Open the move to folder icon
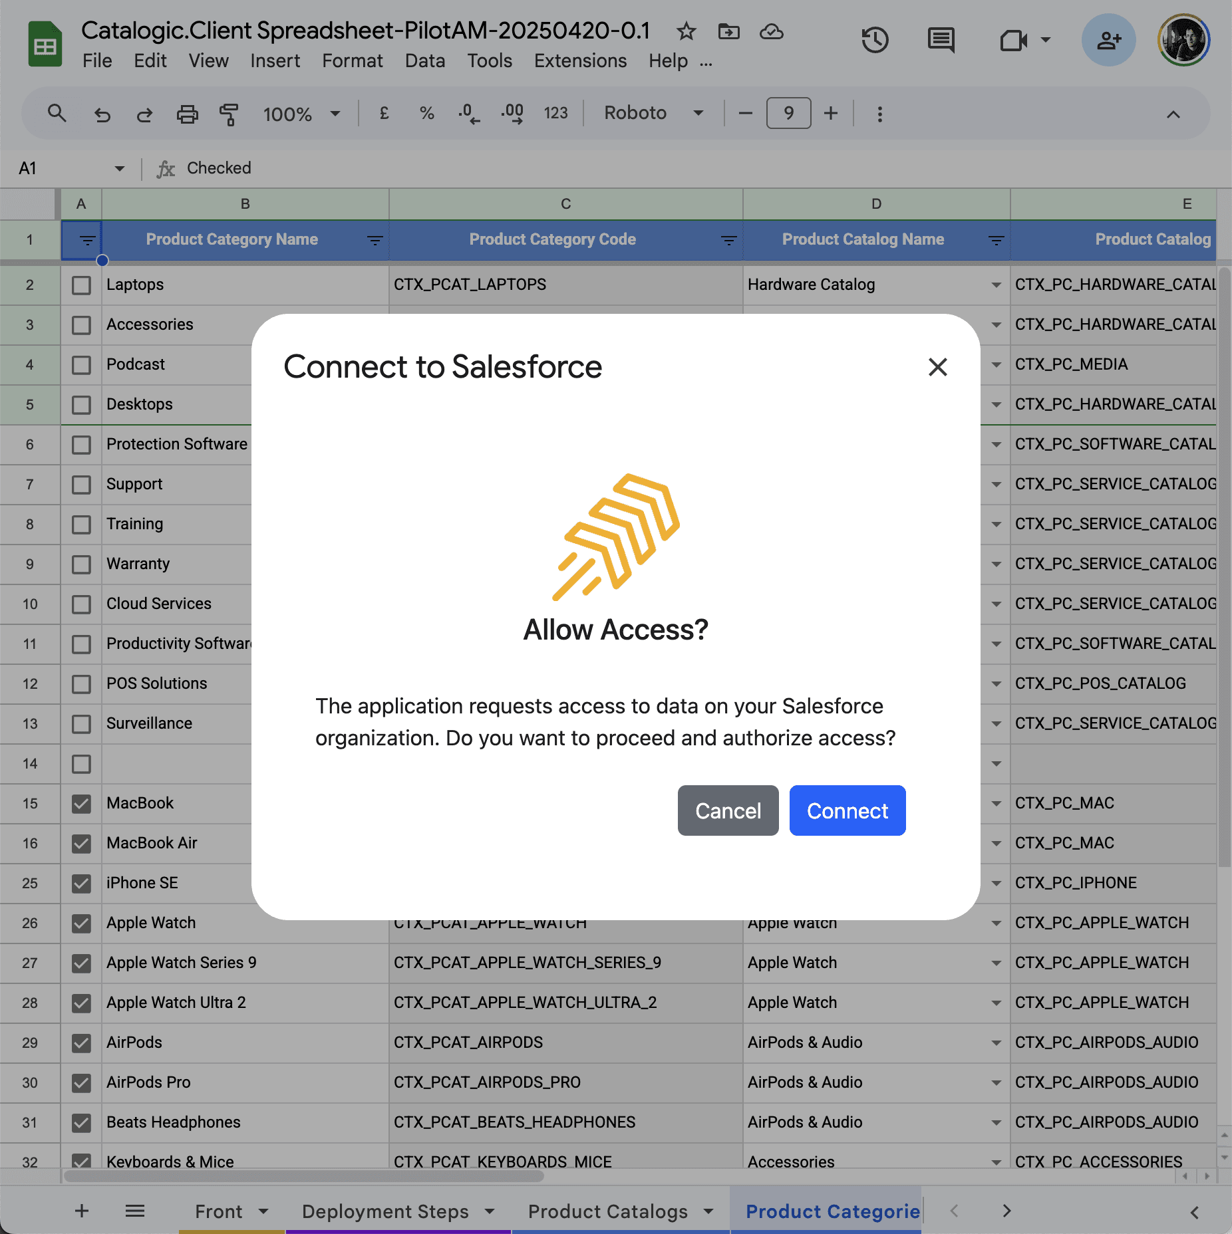Image resolution: width=1232 pixels, height=1234 pixels. [x=728, y=31]
